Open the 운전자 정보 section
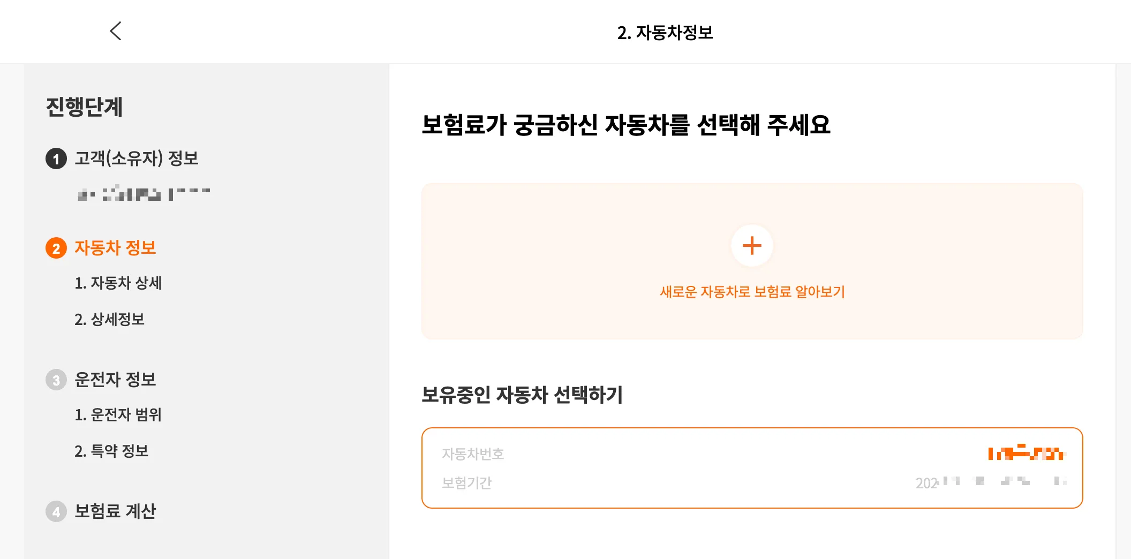 (x=115, y=379)
